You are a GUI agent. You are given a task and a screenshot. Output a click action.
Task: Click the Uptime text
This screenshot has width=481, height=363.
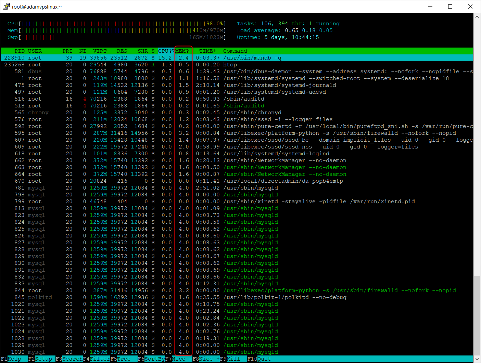[278, 37]
